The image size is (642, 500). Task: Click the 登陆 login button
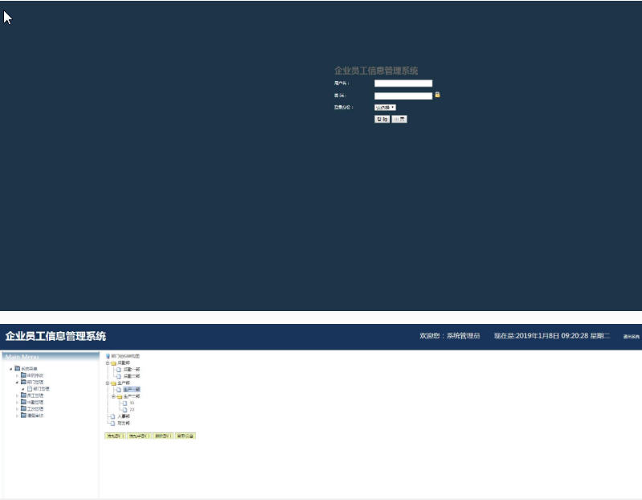coord(382,119)
